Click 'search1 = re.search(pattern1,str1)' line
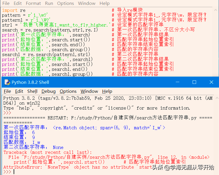219x175 pixels. tap(46, 54)
